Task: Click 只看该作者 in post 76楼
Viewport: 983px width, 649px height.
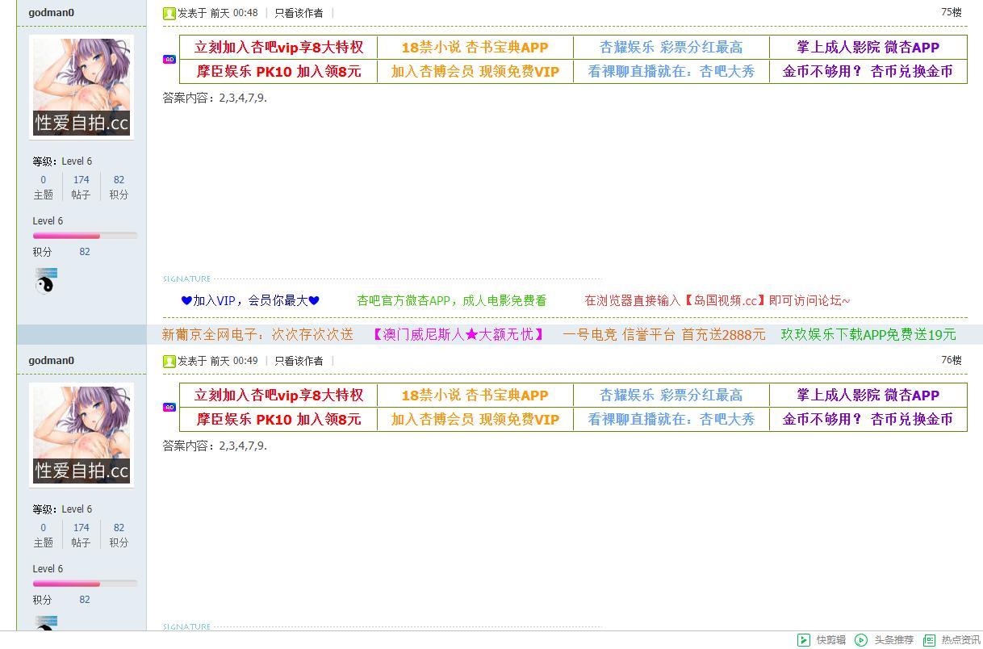Action: coord(299,361)
